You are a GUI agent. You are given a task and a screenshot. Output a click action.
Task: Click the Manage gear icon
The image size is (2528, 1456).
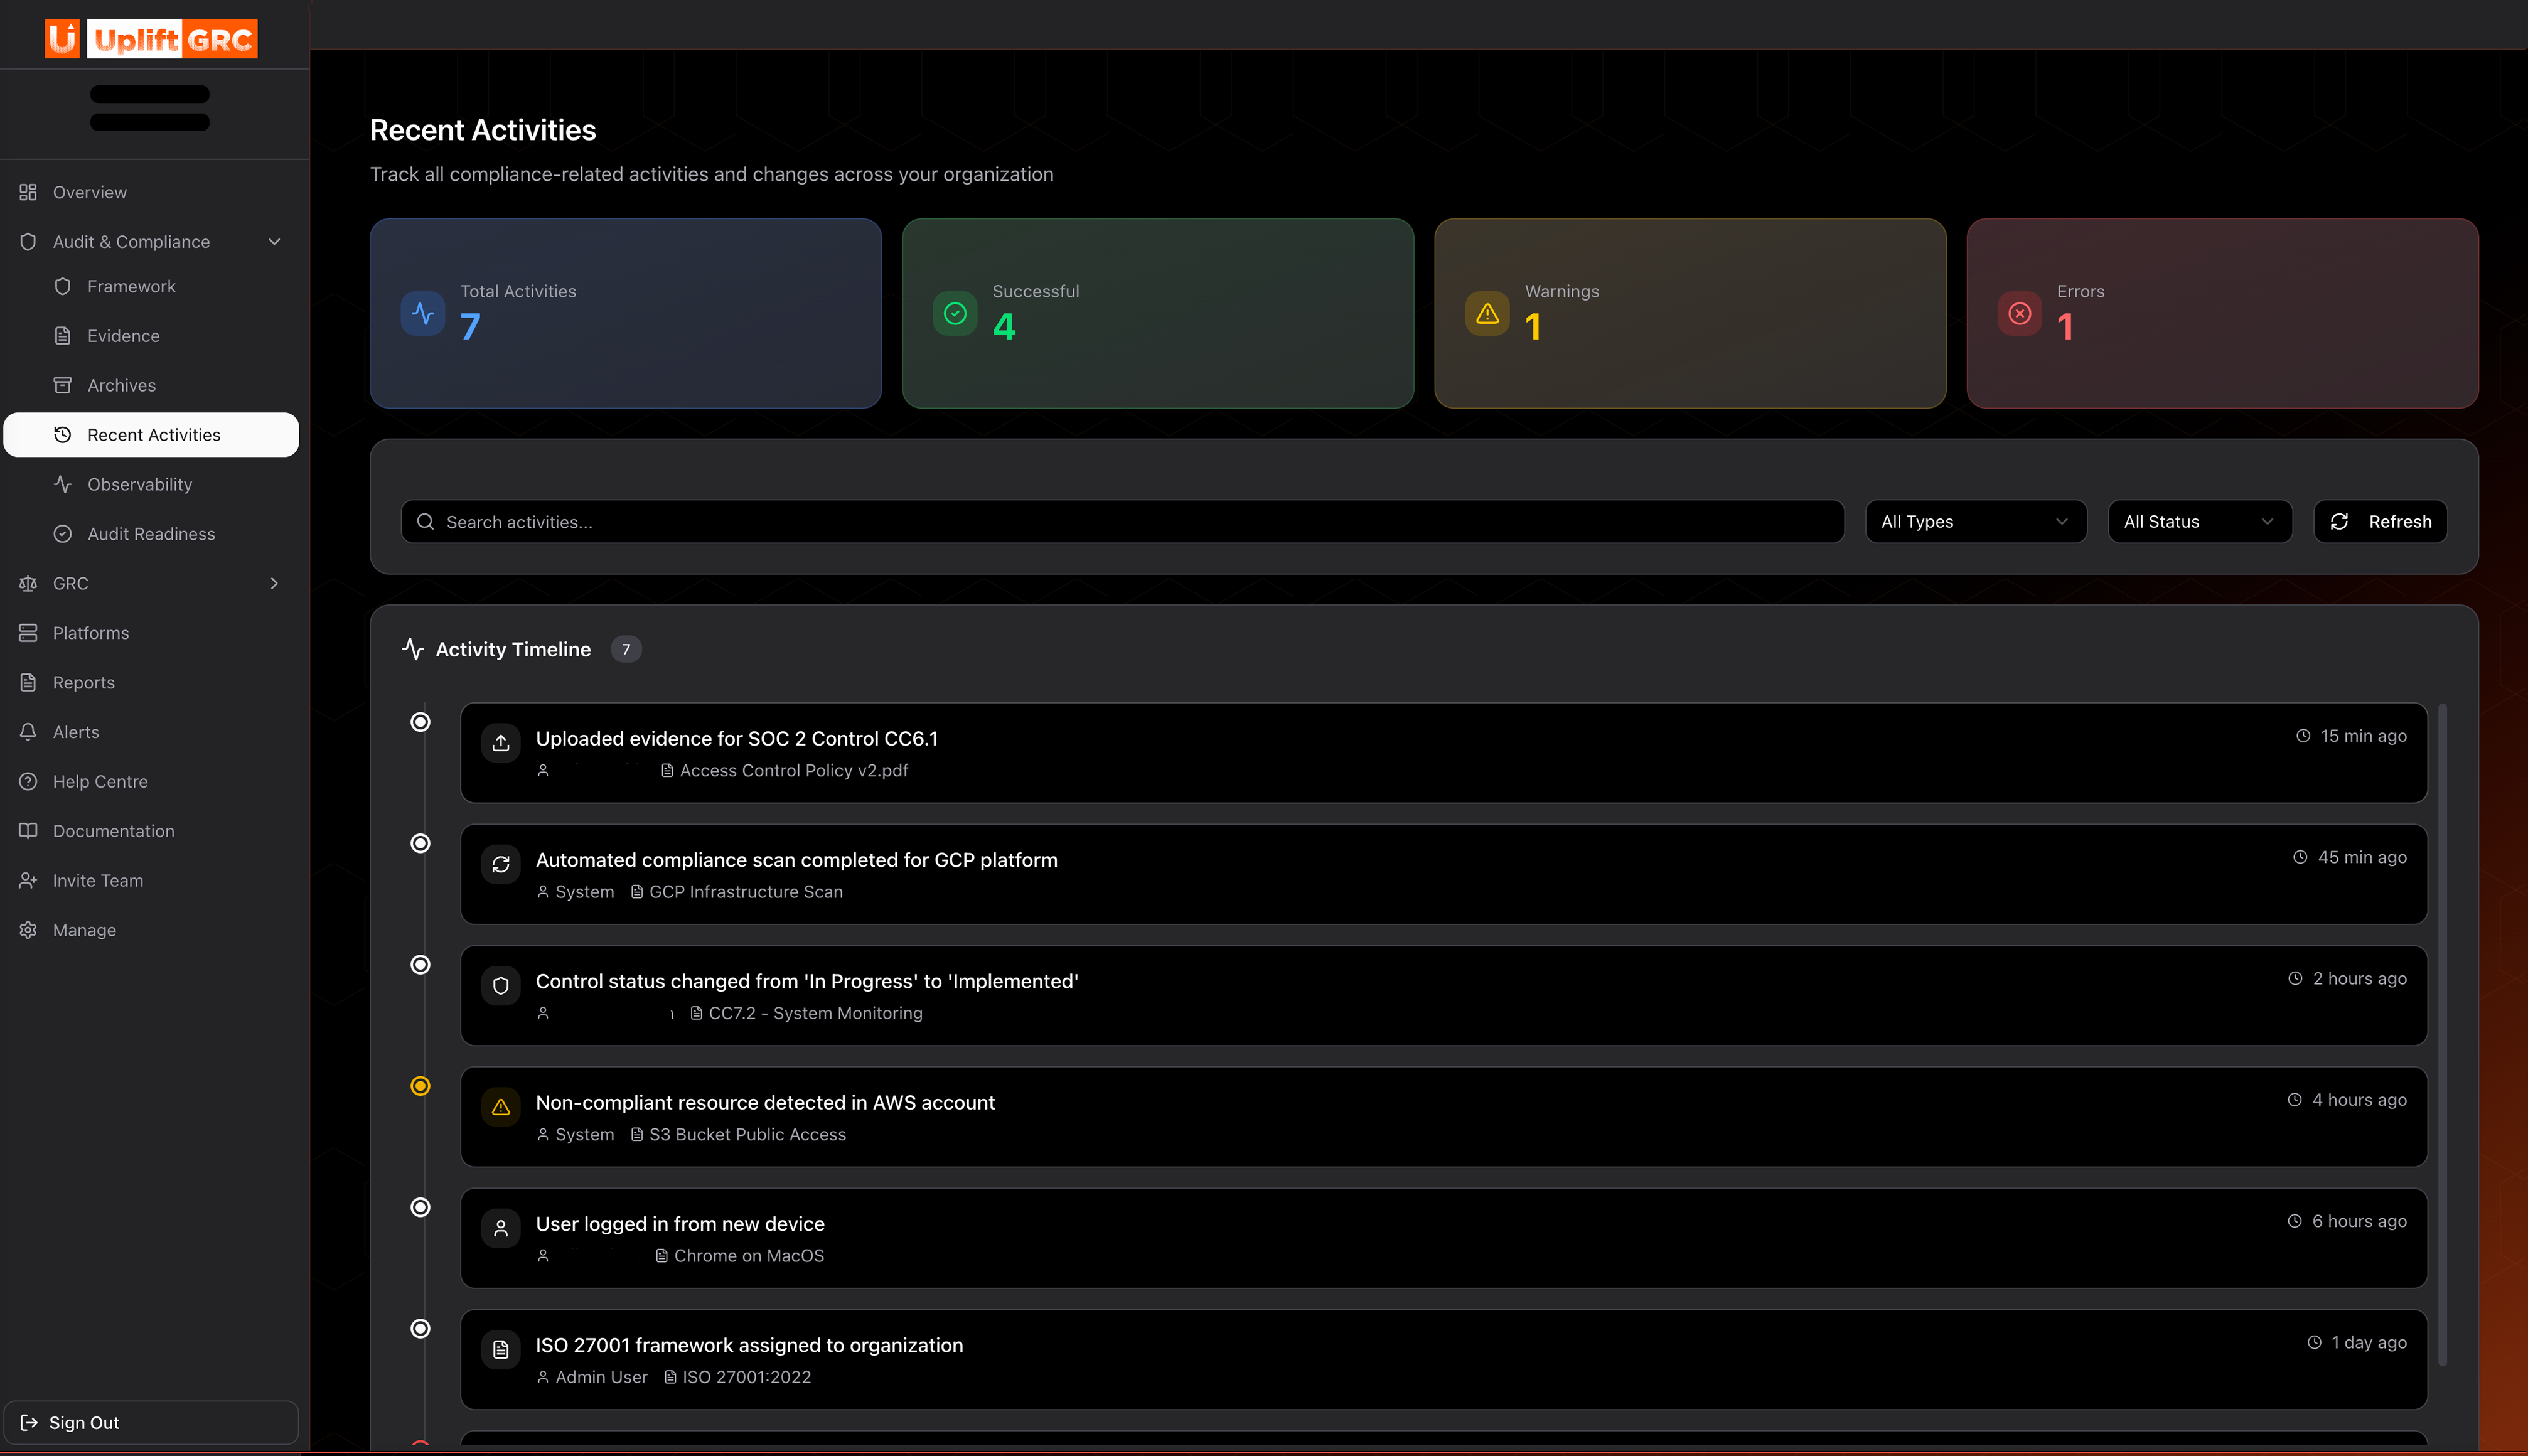[x=28, y=930]
